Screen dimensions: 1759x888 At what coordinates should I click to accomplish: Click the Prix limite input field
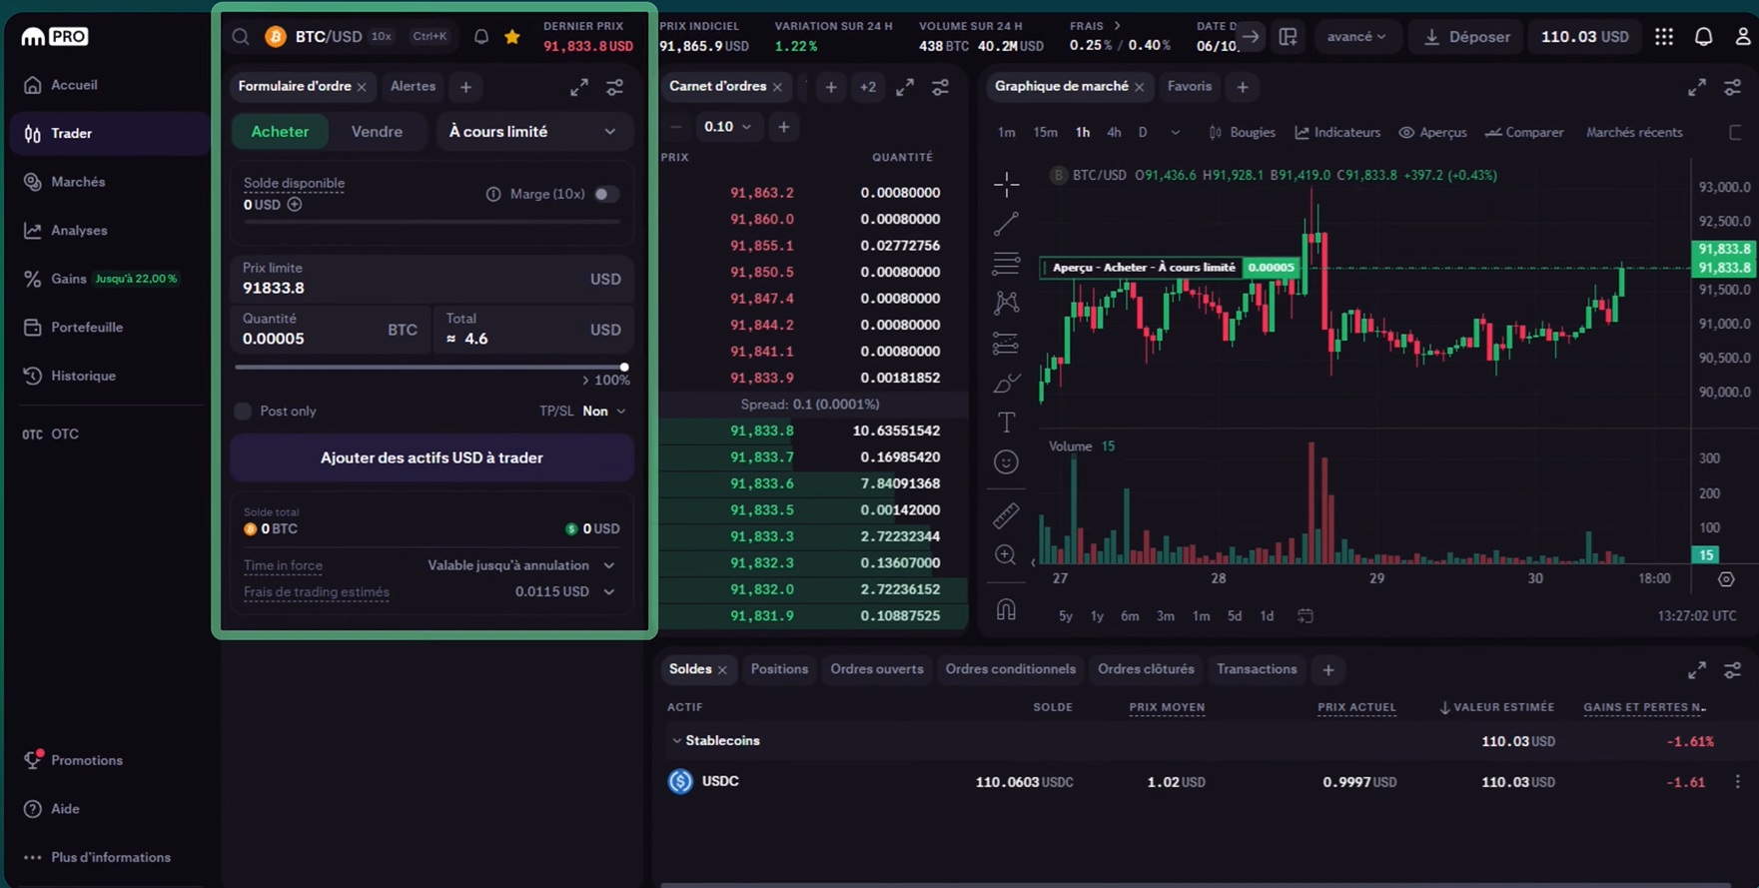432,279
